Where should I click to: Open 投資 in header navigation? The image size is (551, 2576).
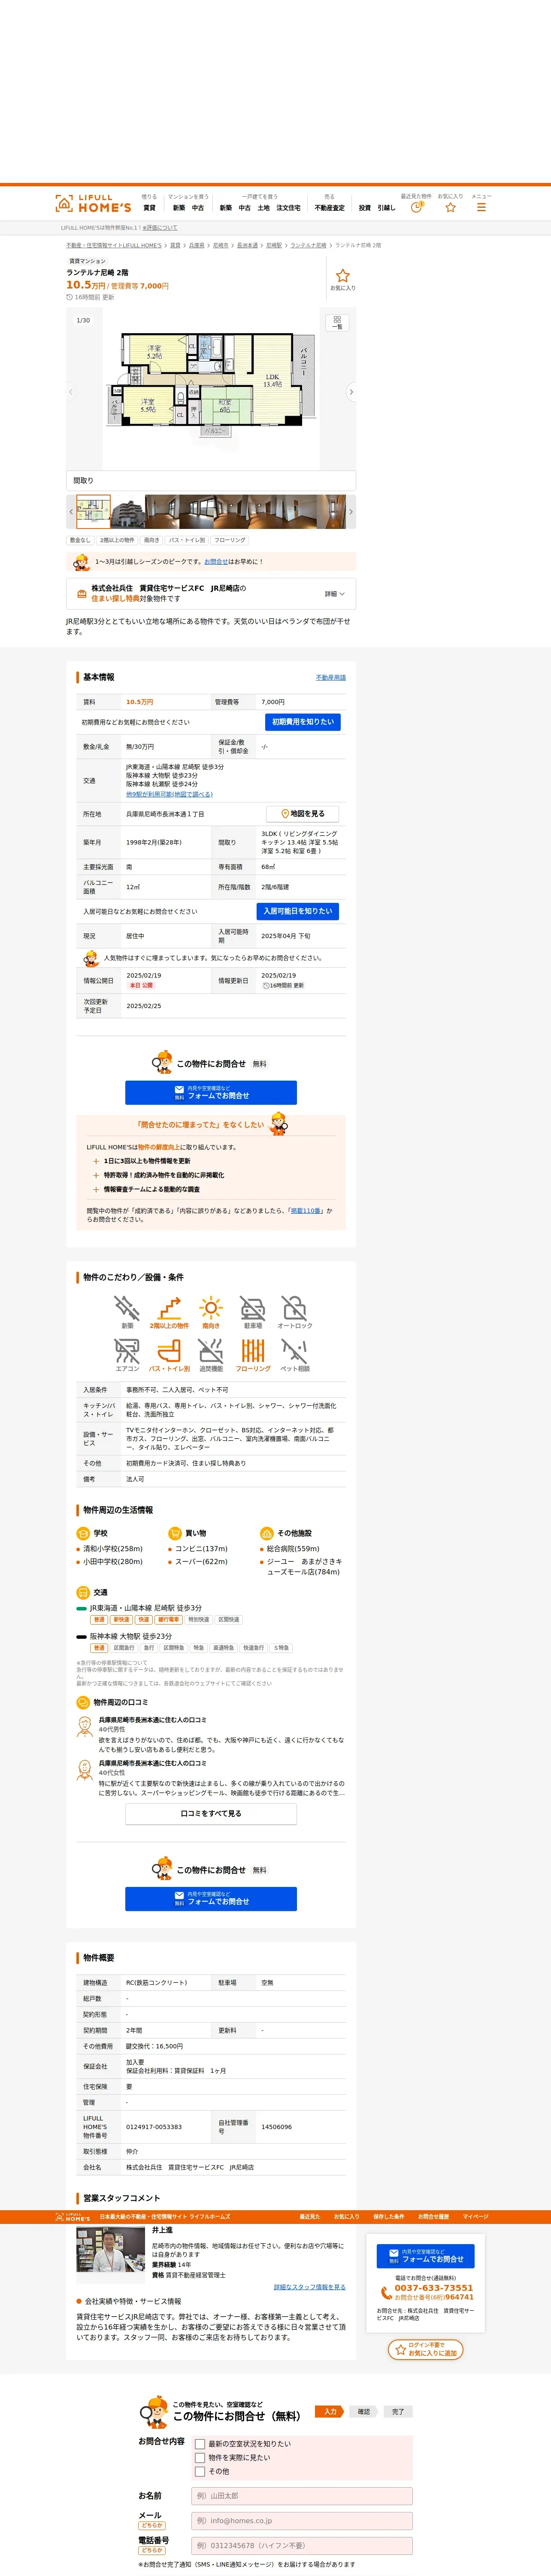[365, 208]
